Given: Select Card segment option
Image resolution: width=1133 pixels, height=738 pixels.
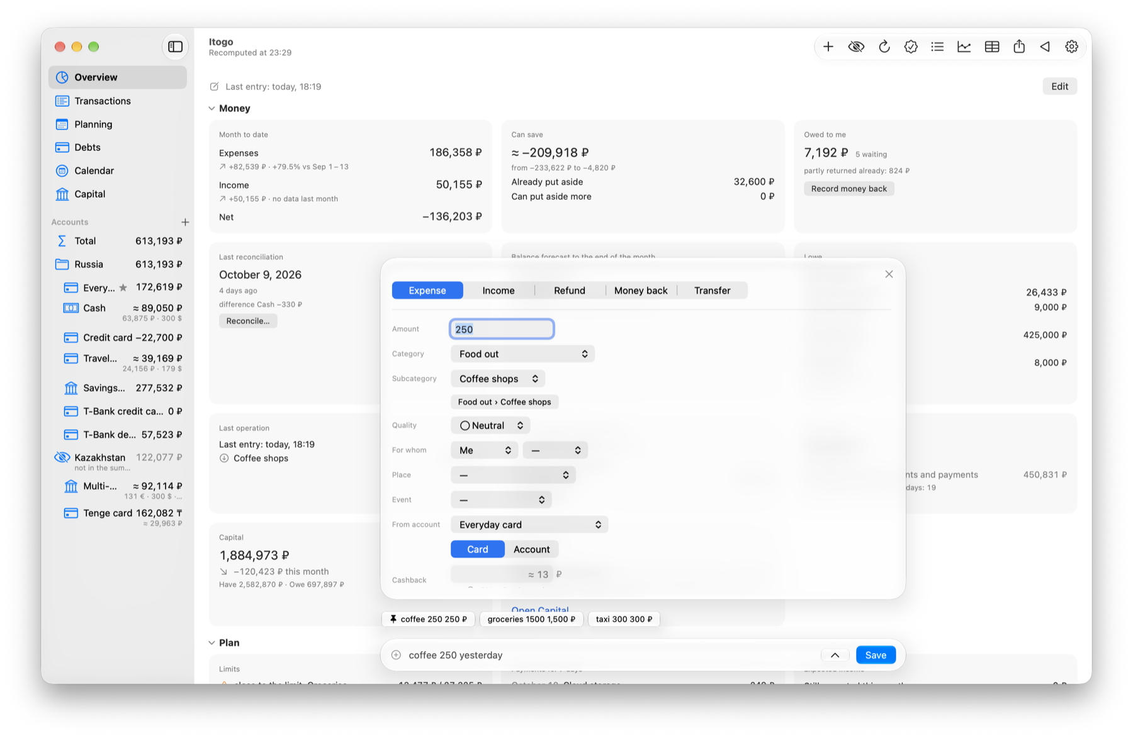Looking at the screenshot, I should [478, 549].
